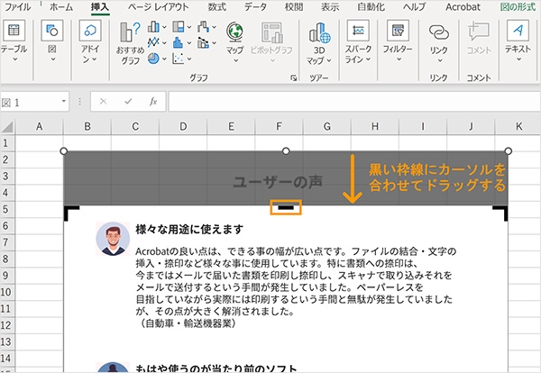This screenshot has height=373, width=541.
Task: Click the Name Box showing 図 1
Action: [x=31, y=101]
